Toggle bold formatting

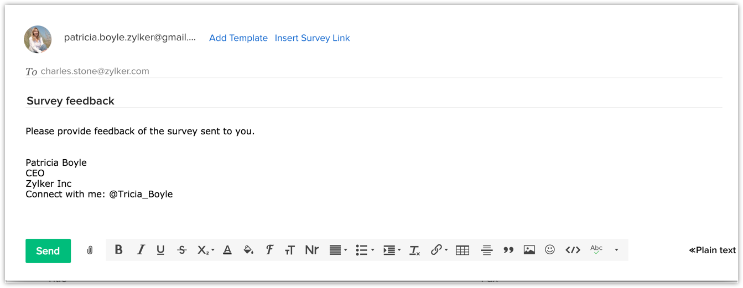pyautogui.click(x=118, y=250)
